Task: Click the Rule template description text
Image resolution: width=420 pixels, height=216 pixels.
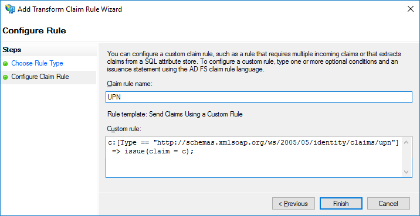Action: (175, 114)
